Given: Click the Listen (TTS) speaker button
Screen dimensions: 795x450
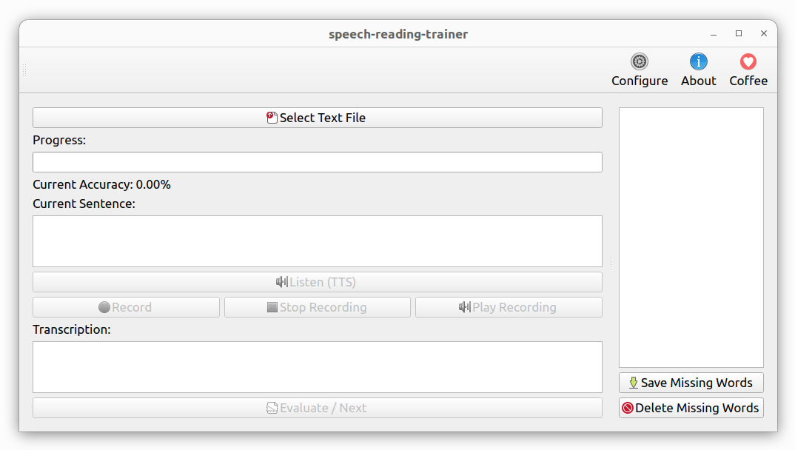Looking at the screenshot, I should tap(318, 282).
